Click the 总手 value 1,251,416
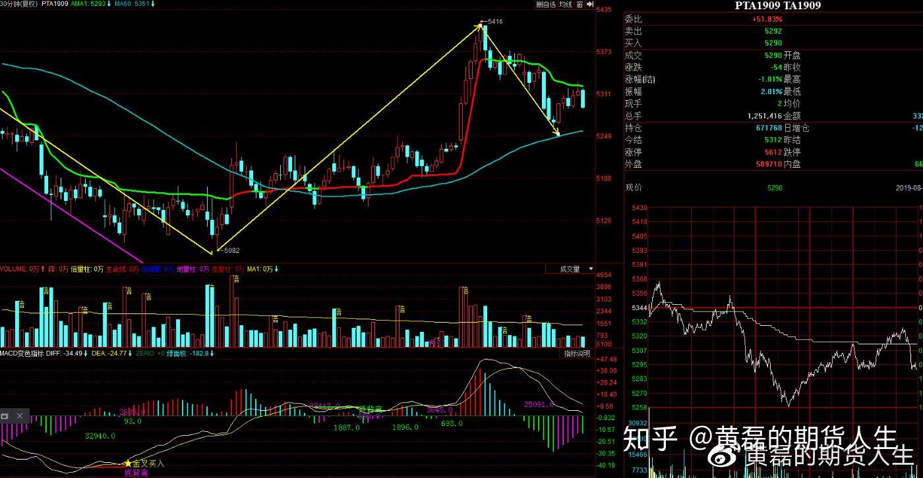923x478 pixels. (x=765, y=115)
